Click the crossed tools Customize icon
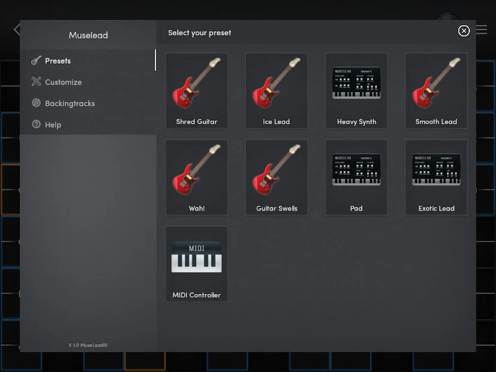 (x=36, y=82)
